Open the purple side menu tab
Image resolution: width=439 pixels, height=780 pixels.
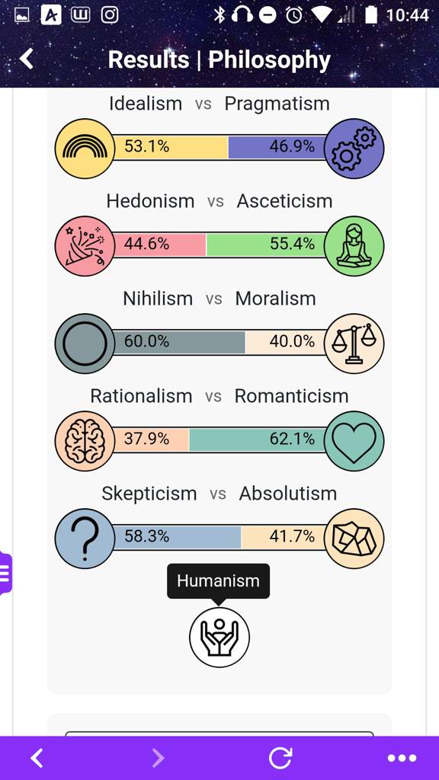(5, 573)
